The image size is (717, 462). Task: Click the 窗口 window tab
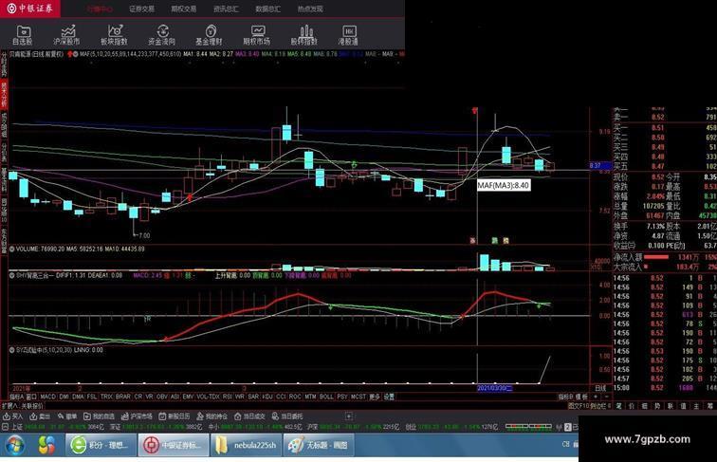[x=31, y=397]
